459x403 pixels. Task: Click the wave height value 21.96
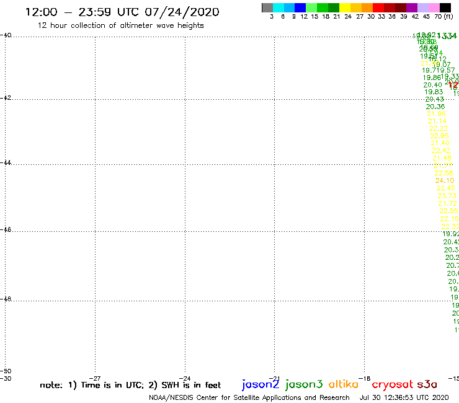point(436,114)
